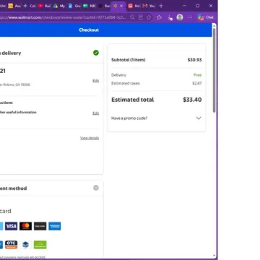Switch to the red 'Bui' tab
The image size is (260, 260).
pos(44,6)
